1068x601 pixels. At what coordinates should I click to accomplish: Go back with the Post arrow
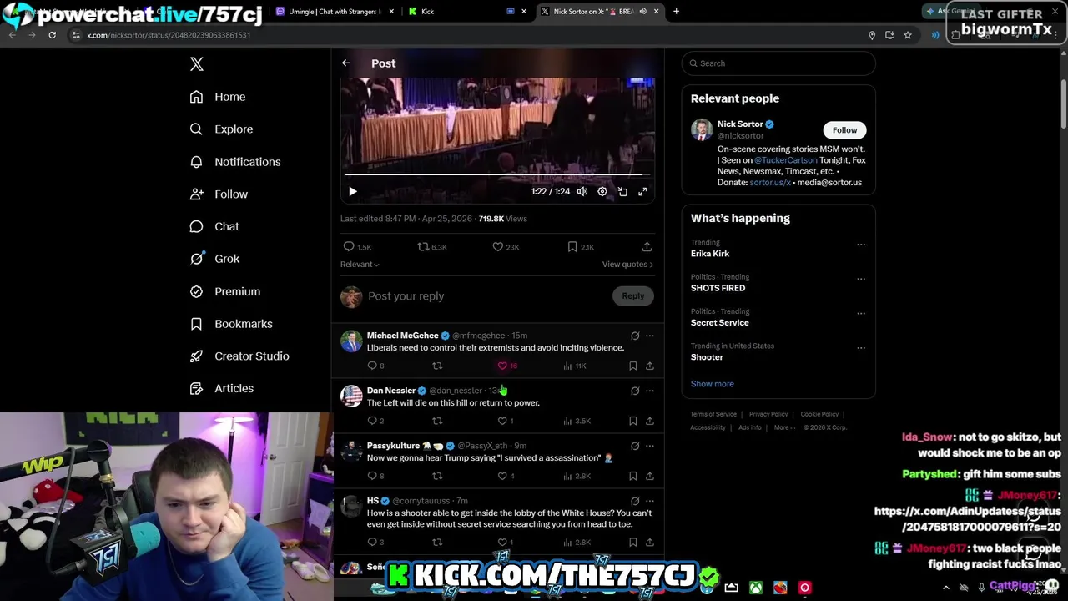pyautogui.click(x=346, y=63)
